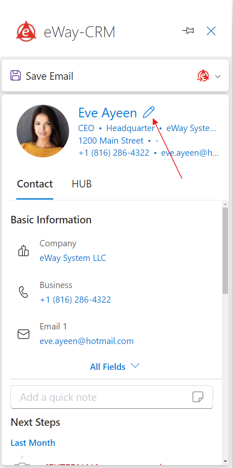
Task: Click Eve Ayeen's profile photo
Action: 43,131
